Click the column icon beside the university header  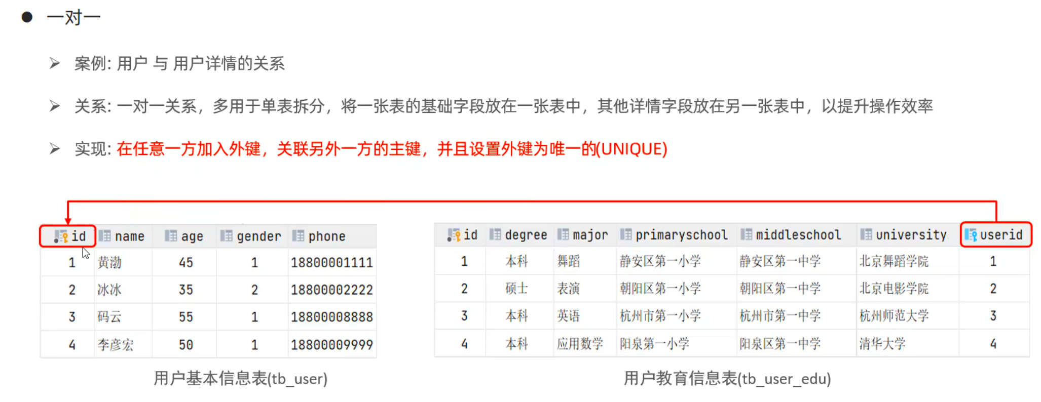click(x=866, y=234)
